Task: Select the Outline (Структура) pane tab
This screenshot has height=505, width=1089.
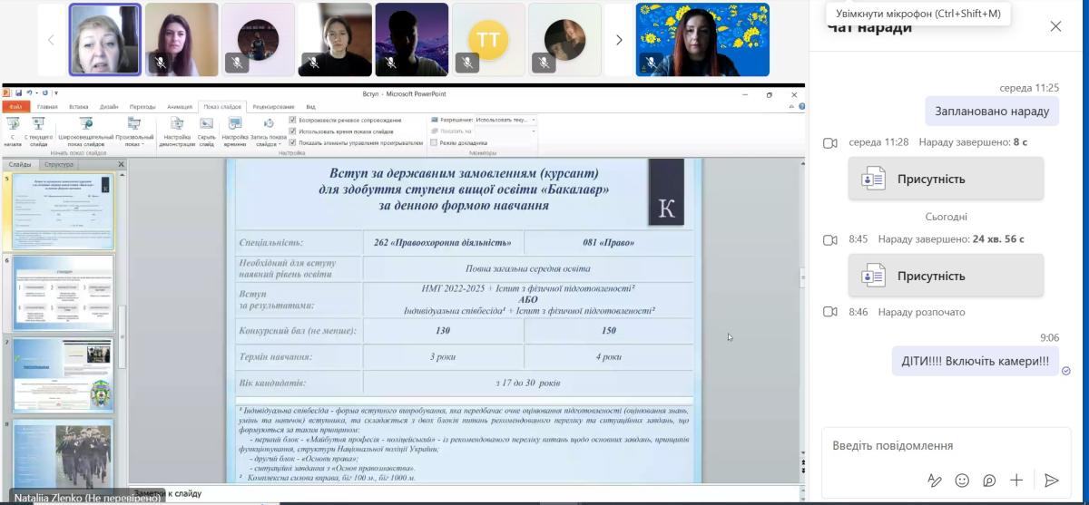Action: (59, 164)
